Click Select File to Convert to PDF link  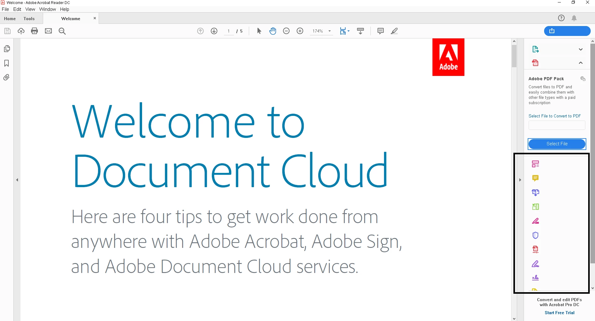[555, 116]
